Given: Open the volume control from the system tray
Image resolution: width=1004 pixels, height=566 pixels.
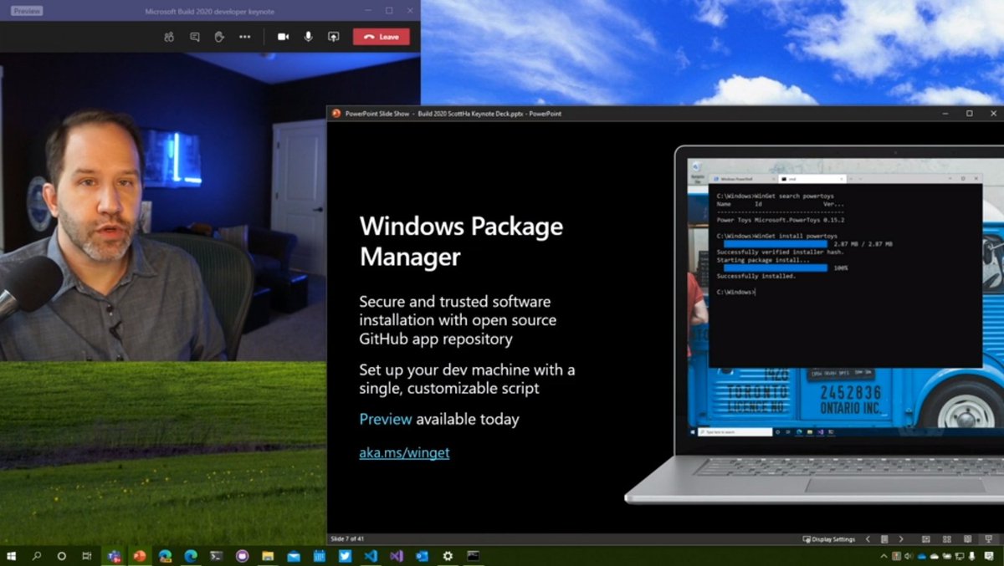Looking at the screenshot, I should pyautogui.click(x=908, y=555).
